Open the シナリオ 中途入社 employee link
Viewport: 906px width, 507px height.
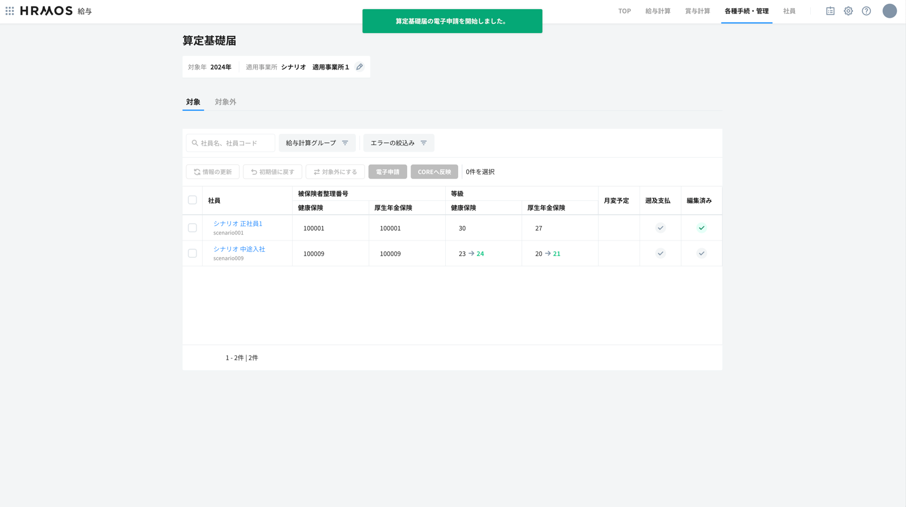click(x=239, y=249)
